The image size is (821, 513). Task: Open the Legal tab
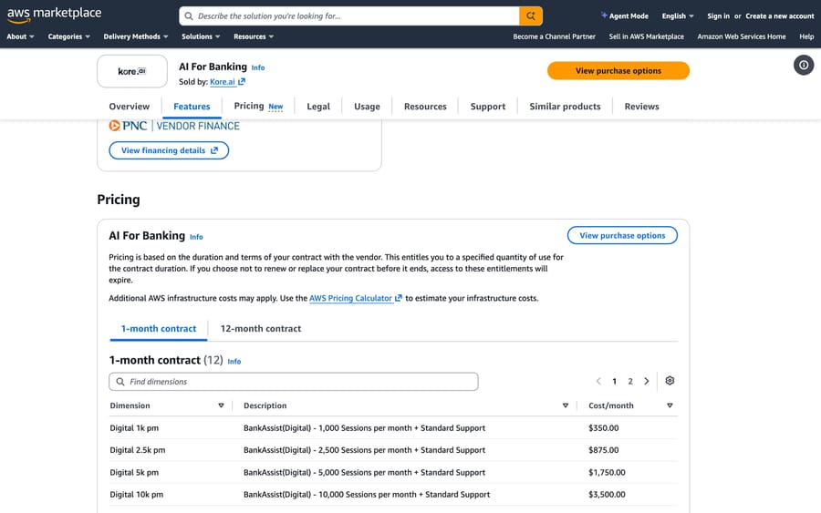(x=318, y=107)
